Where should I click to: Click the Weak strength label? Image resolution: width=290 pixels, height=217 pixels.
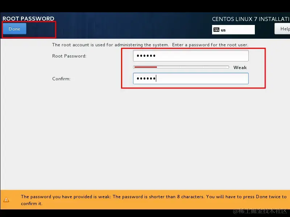tap(240, 68)
